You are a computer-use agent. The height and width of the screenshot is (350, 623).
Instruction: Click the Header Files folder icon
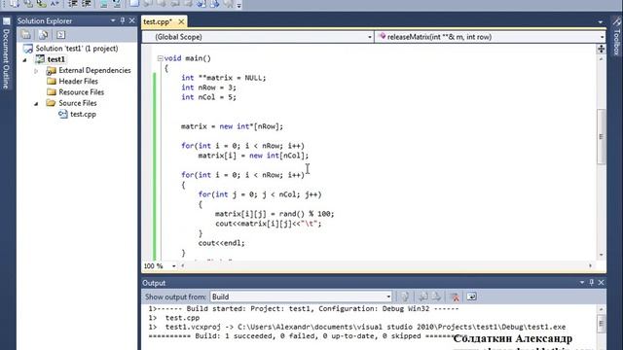pyautogui.click(x=52, y=81)
